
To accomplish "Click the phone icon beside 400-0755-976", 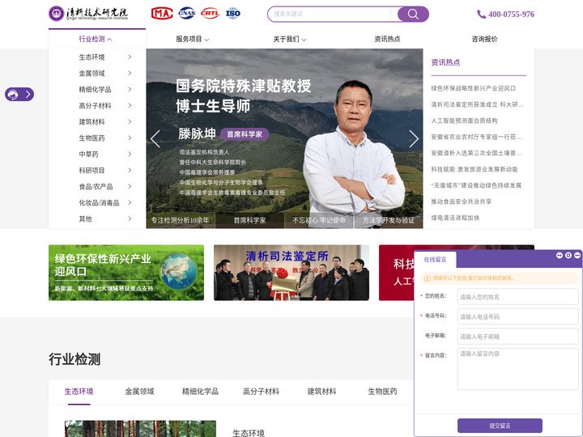I will [x=481, y=14].
